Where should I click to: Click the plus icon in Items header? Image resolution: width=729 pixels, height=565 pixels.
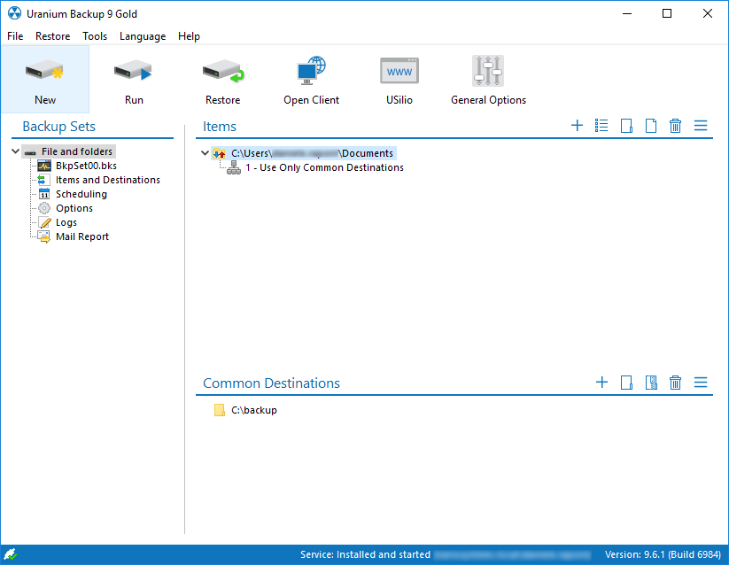pos(577,126)
